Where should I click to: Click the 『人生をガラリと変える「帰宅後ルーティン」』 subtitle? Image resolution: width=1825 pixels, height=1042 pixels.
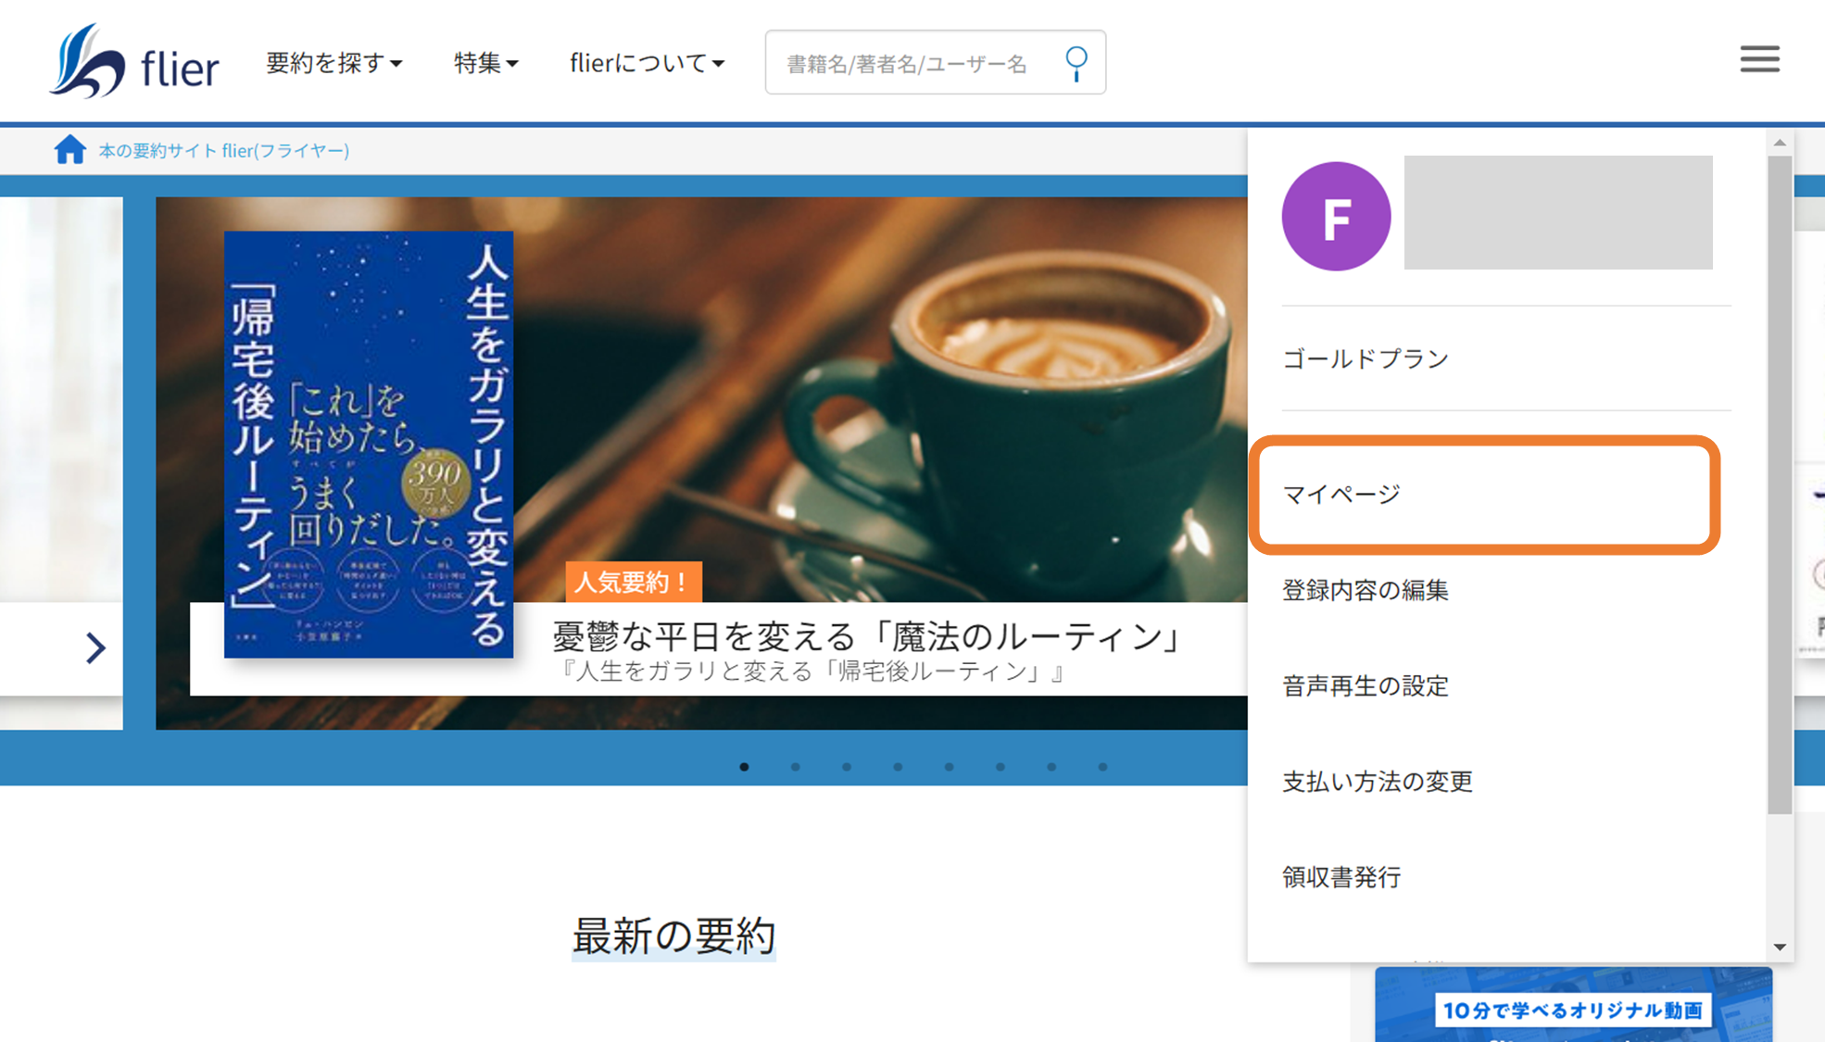[812, 672]
